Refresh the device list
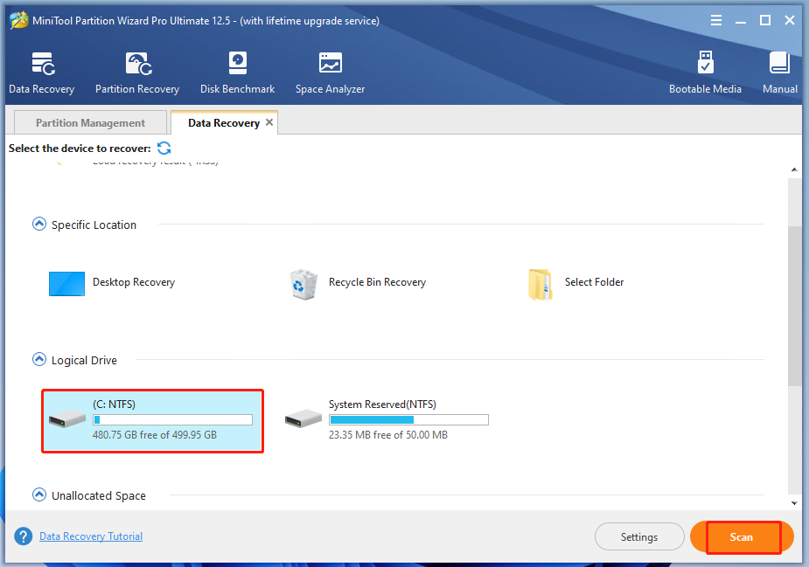The width and height of the screenshot is (809, 567). click(164, 148)
